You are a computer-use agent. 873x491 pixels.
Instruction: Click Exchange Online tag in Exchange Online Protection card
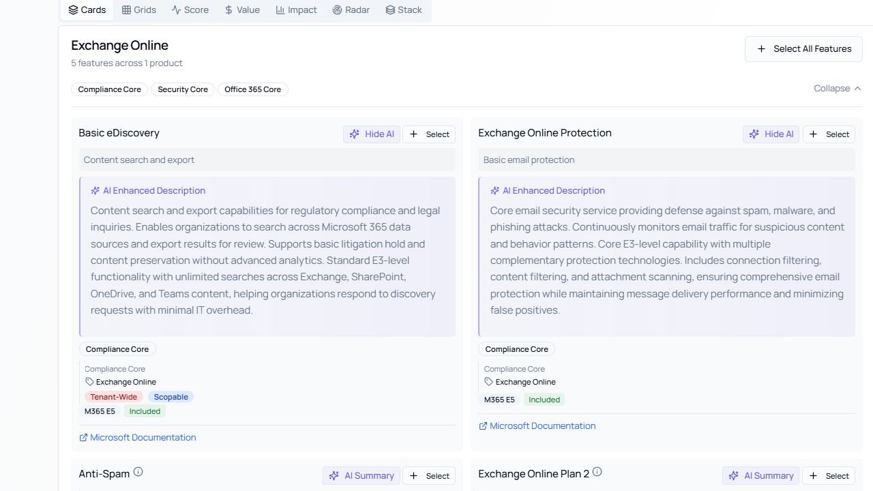(520, 382)
